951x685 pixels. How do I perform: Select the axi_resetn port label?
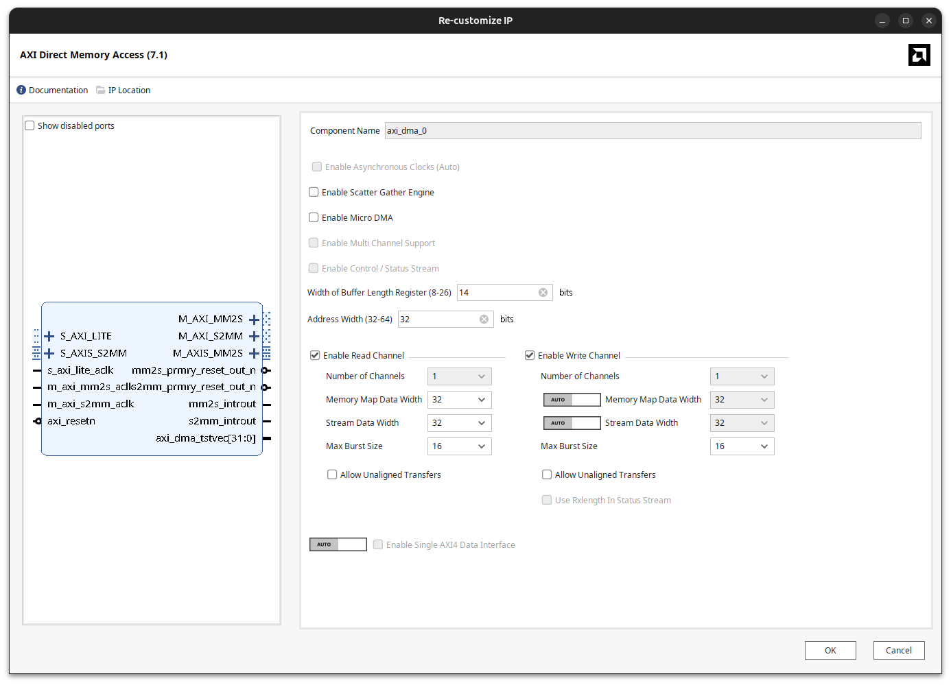71,421
